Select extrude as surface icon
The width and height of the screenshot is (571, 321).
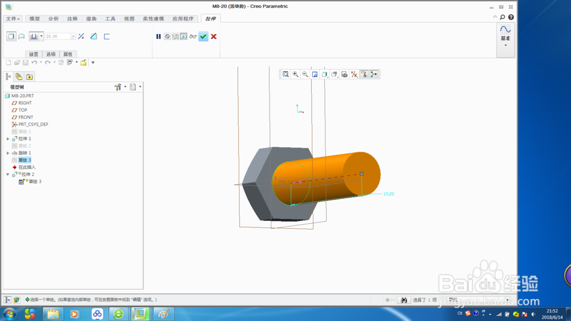[x=22, y=36]
